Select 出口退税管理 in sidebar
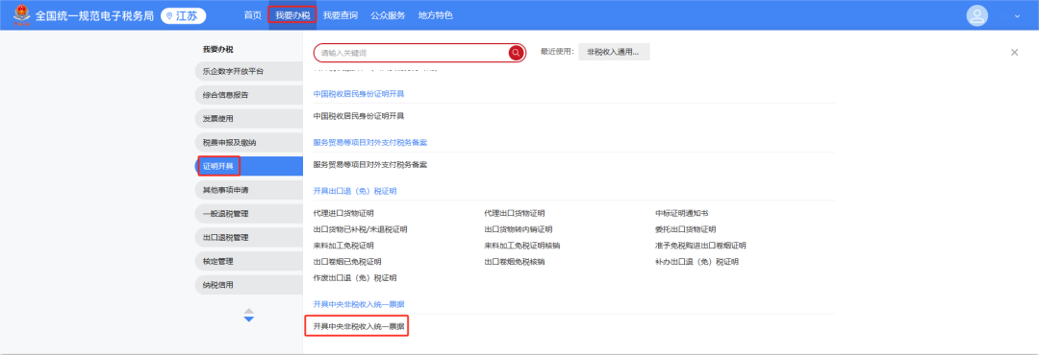This screenshot has height=355, width=1039. tap(249, 238)
